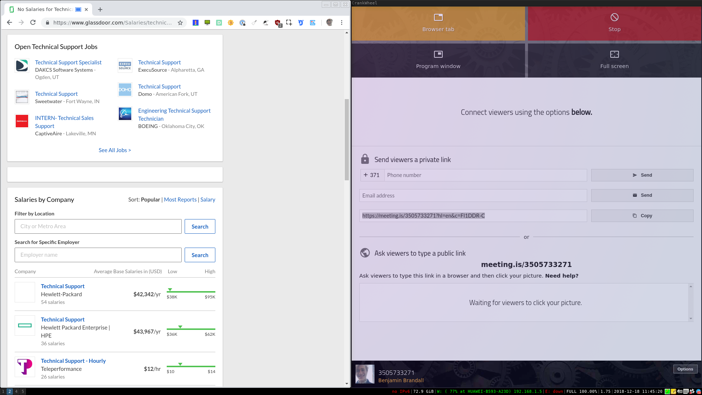This screenshot has width=702, height=395.
Task: Click the screen capture selection extension icon
Action: pos(289,23)
